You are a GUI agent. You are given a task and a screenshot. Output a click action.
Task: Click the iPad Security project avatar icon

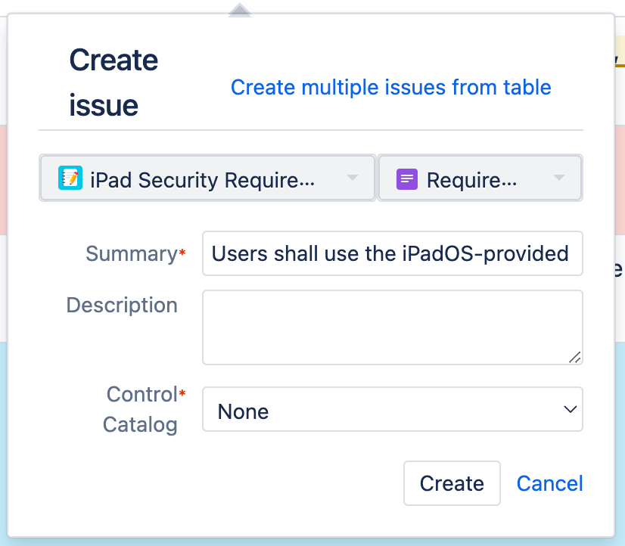[70, 178]
